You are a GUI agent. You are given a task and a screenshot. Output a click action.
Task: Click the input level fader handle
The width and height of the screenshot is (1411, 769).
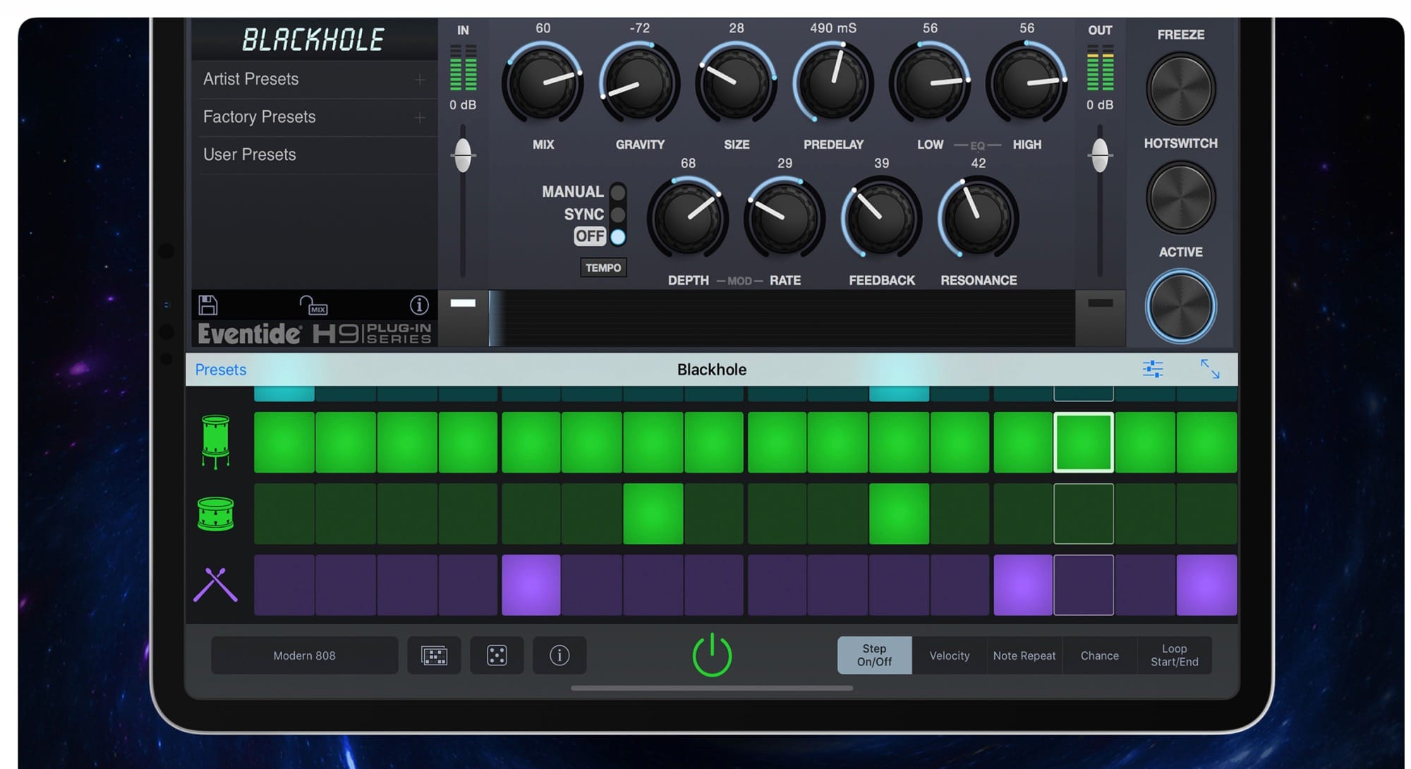(x=463, y=155)
